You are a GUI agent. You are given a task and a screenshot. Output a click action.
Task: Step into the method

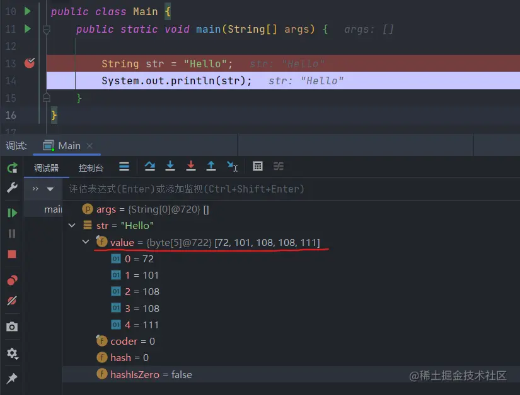(170, 166)
